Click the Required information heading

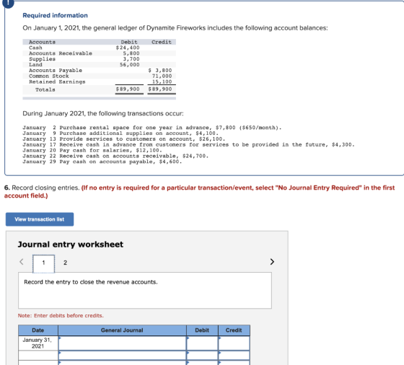(55, 15)
